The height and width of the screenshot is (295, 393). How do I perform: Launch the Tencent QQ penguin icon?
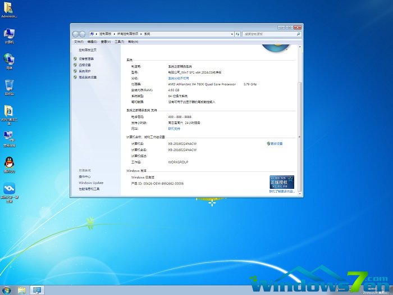click(9, 163)
